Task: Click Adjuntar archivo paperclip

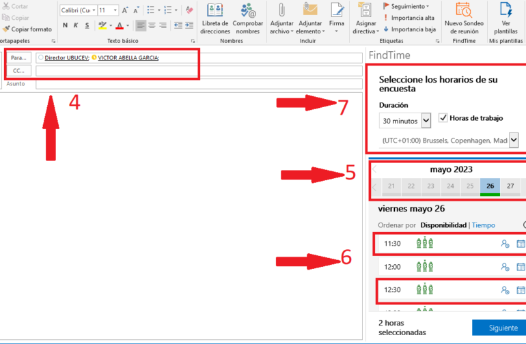Action: click(x=281, y=19)
